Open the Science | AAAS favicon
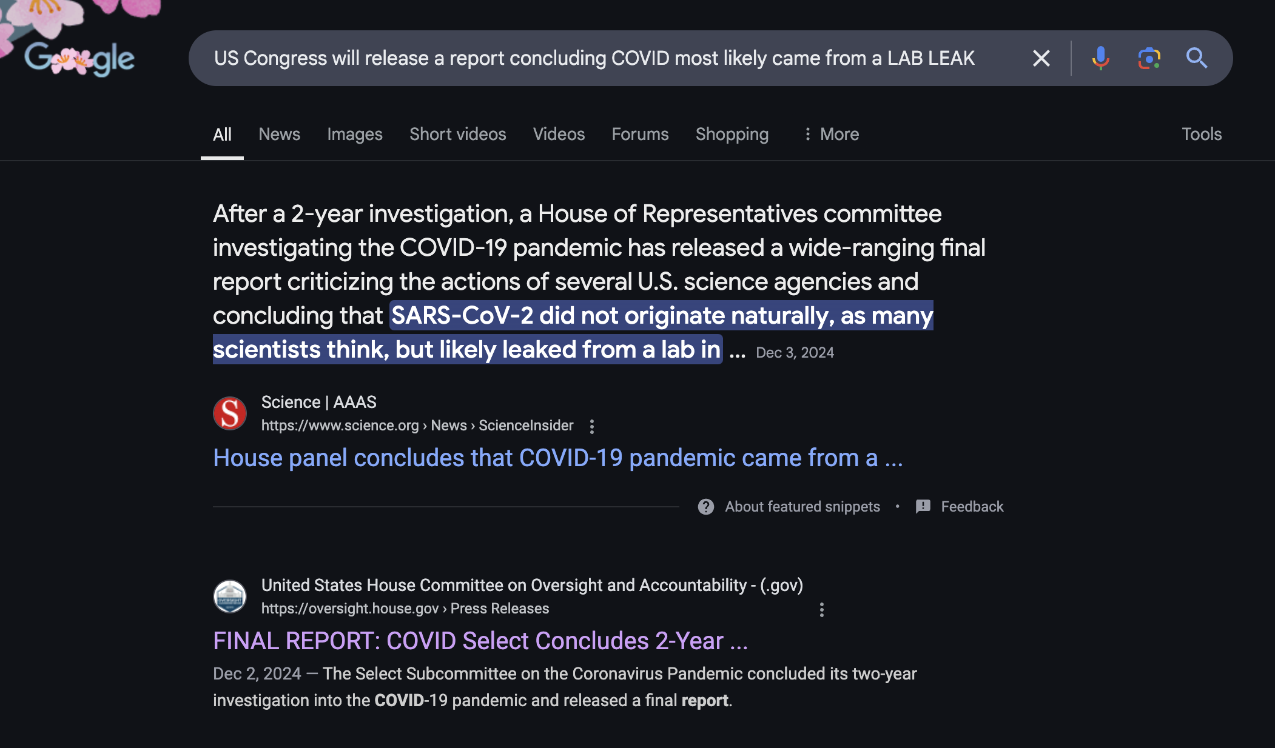The width and height of the screenshot is (1275, 748). 230,413
